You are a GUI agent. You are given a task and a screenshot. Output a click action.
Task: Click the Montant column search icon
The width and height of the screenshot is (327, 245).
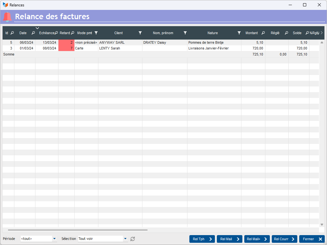[263, 33]
